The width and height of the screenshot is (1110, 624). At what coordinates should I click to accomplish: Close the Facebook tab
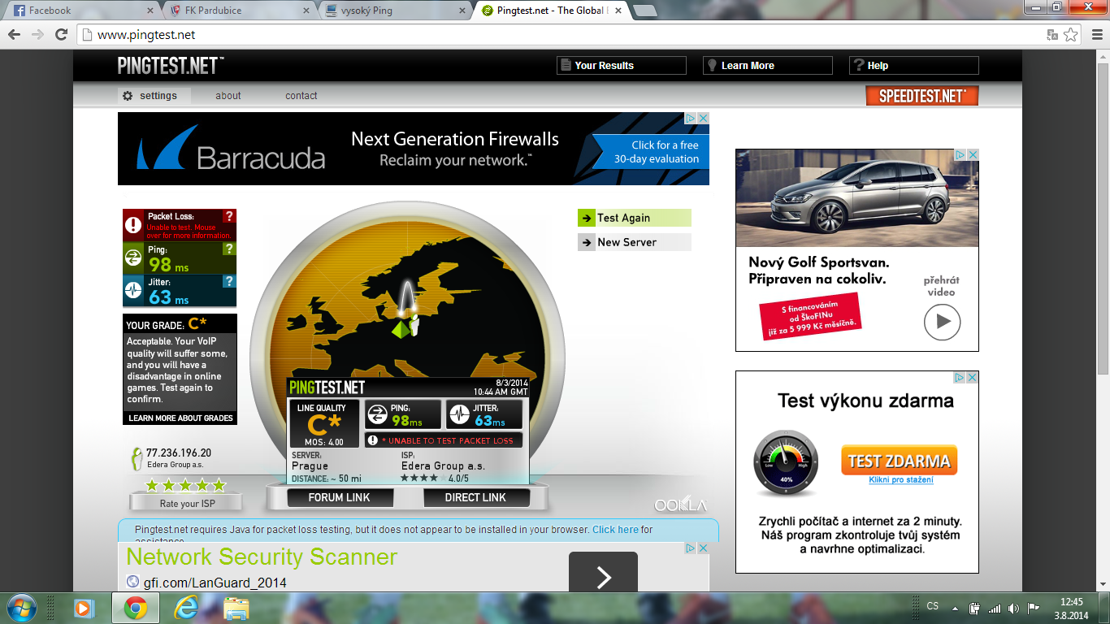coord(150,11)
